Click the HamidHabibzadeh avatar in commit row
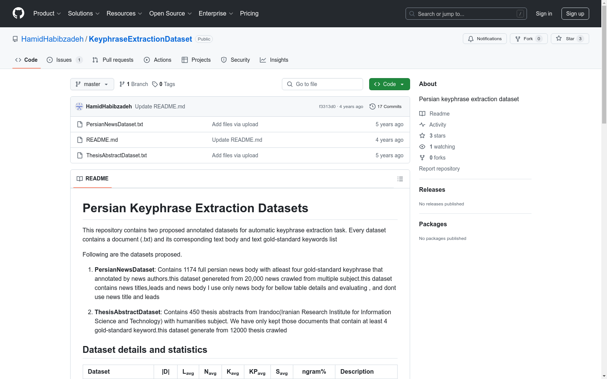 [x=79, y=106]
